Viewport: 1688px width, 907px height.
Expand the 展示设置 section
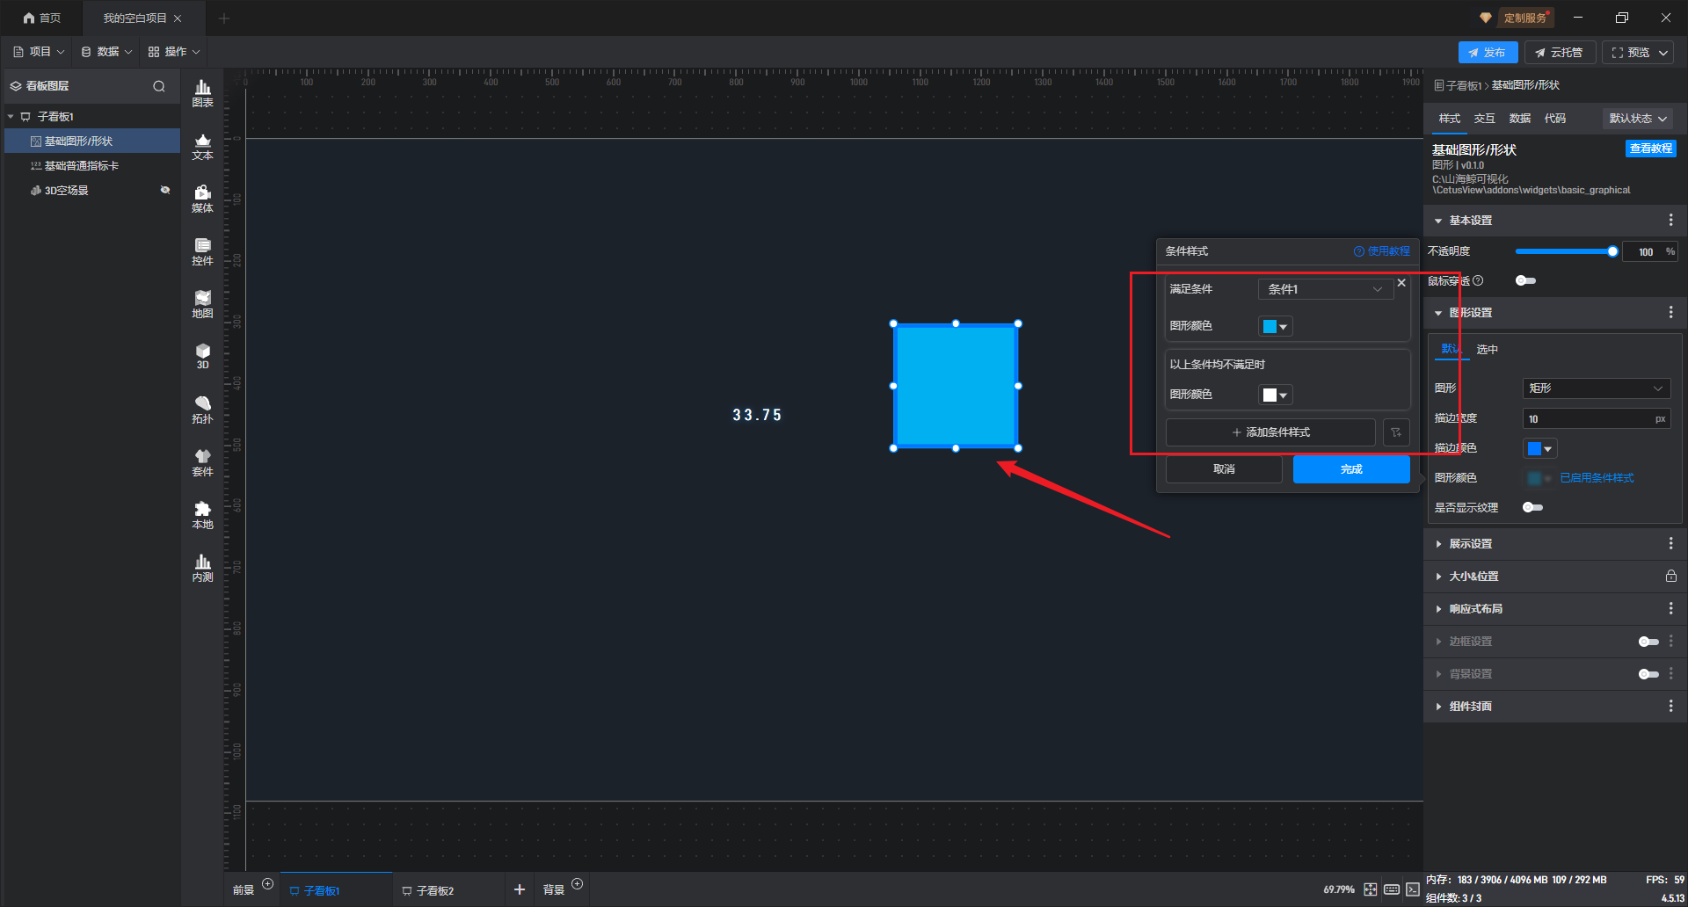(x=1471, y=544)
